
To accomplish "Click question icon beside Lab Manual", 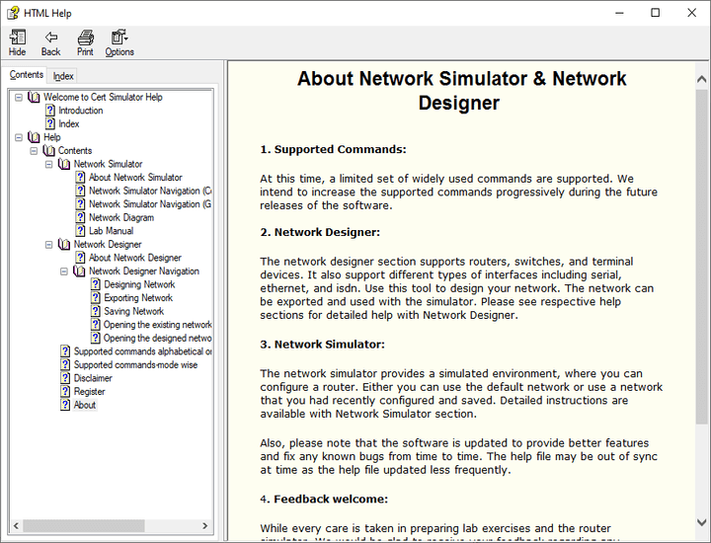I will pos(80,231).
